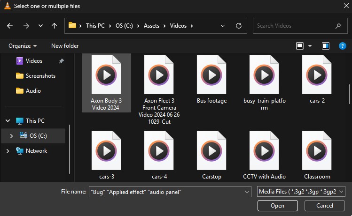Expand the OS (C:) tree node
This screenshot has height=216, width=352.
click(x=11, y=136)
